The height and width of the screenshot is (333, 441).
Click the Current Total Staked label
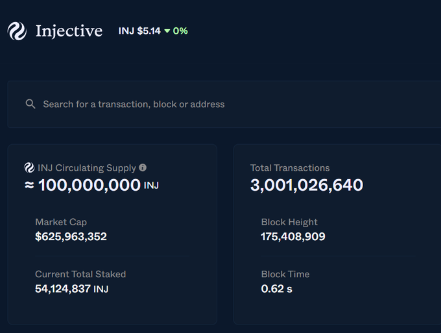pyautogui.click(x=80, y=274)
